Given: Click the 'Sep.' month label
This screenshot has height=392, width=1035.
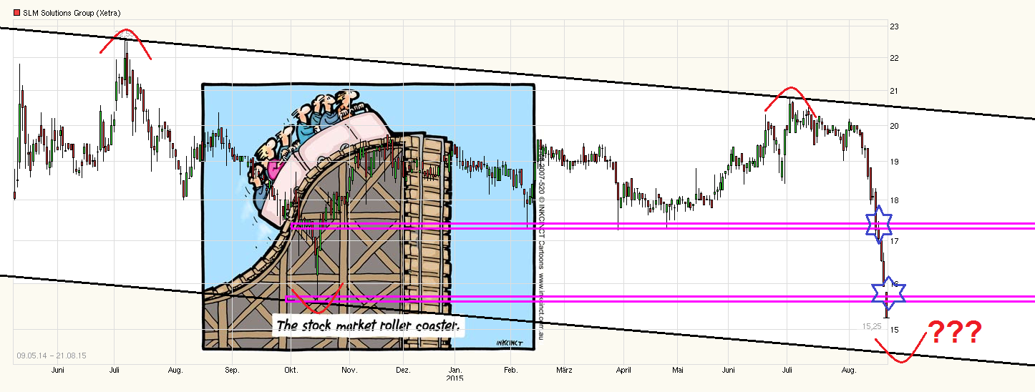Looking at the screenshot, I should 232,371.
